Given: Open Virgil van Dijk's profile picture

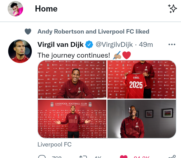Looking at the screenshot, I should pyautogui.click(x=20, y=51).
